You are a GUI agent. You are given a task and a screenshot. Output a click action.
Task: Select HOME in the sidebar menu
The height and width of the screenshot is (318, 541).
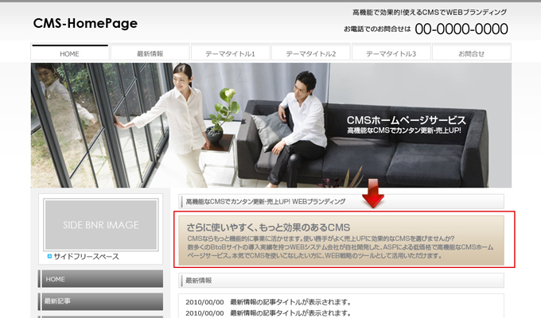(x=103, y=279)
